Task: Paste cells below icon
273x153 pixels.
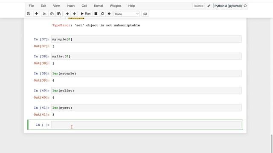Action: pyautogui.click(x=59, y=14)
